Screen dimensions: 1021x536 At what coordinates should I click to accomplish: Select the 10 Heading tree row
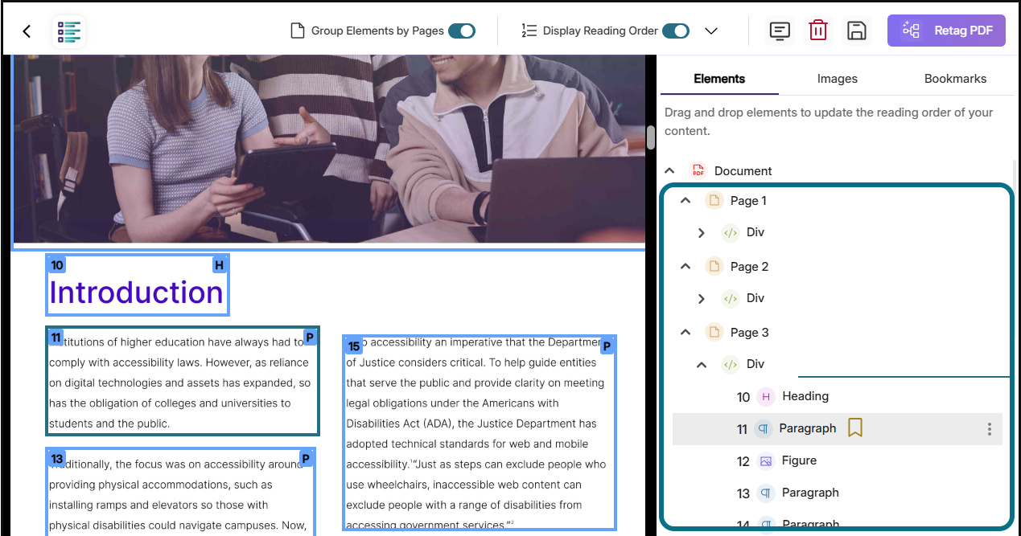click(838, 396)
